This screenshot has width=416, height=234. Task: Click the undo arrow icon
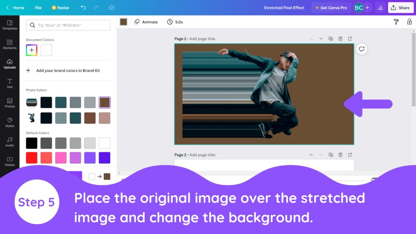point(84,7)
